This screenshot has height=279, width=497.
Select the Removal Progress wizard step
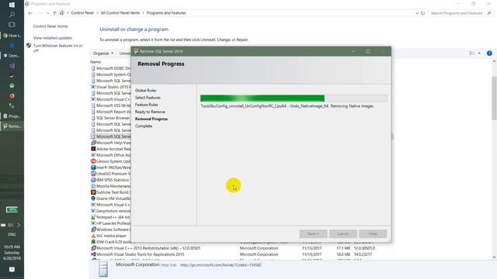point(151,119)
